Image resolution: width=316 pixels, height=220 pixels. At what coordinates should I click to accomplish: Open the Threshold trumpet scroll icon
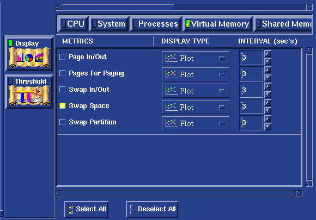tap(29, 96)
